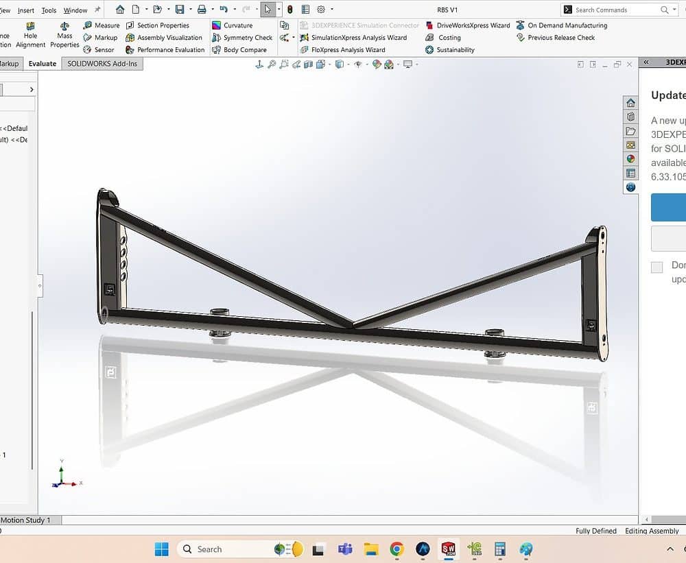This screenshot has width=686, height=563.
Task: Click the Costing tool
Action: (443, 38)
